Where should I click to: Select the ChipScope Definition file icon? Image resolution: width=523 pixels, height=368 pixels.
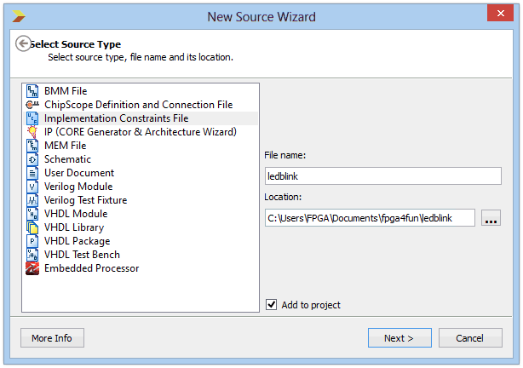32,105
